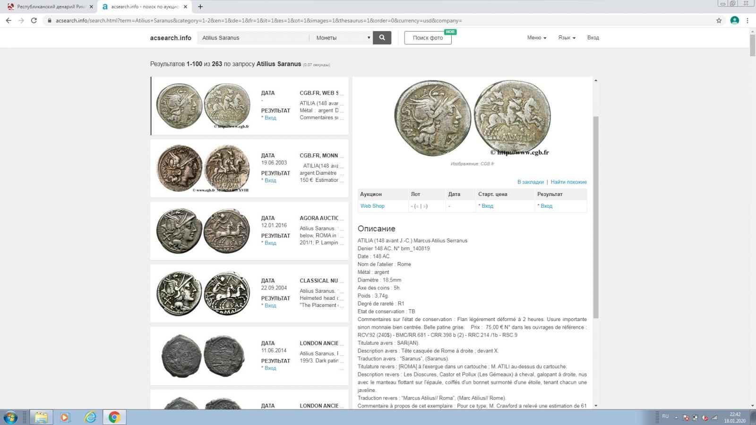Click the Поиск фото button
The width and height of the screenshot is (756, 425).
pyautogui.click(x=428, y=38)
